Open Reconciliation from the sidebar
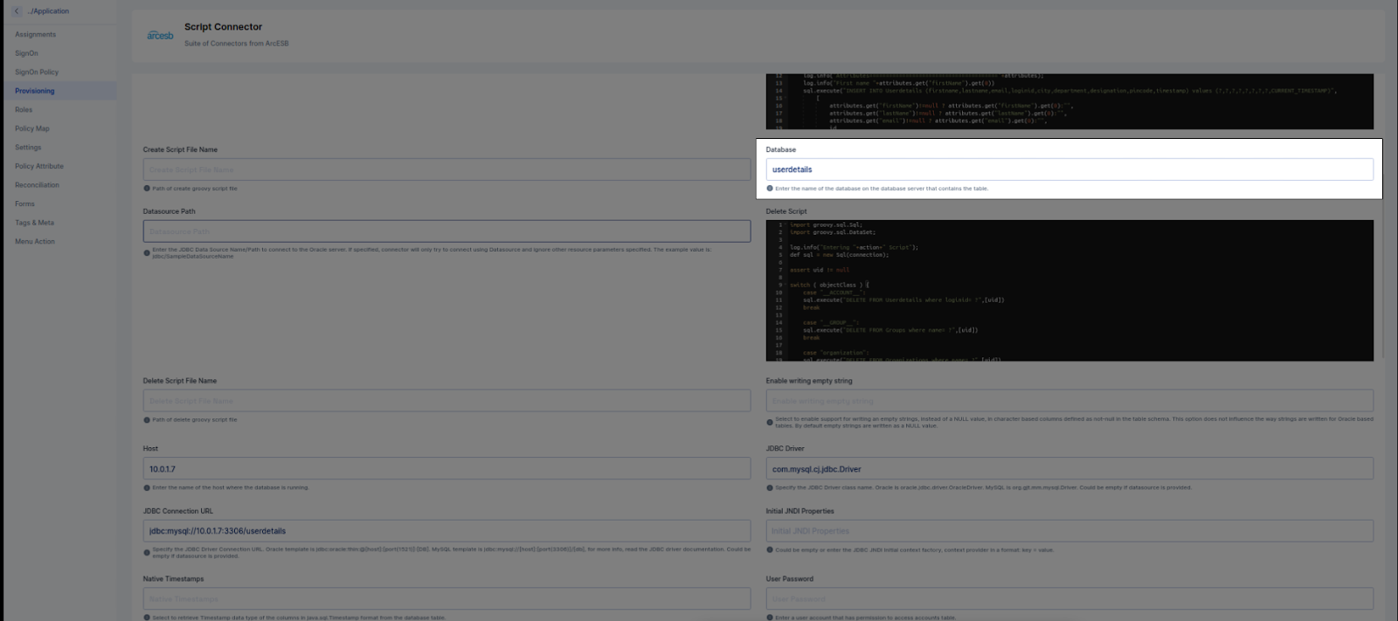Image resolution: width=1398 pixels, height=621 pixels. pyautogui.click(x=37, y=185)
